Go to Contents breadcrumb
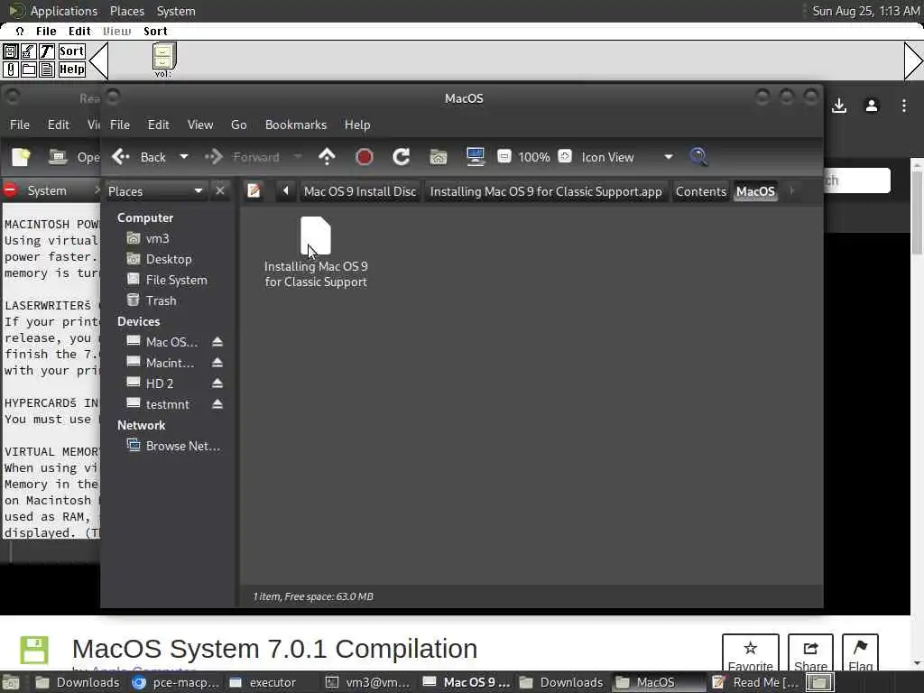This screenshot has height=693, width=924. [700, 191]
